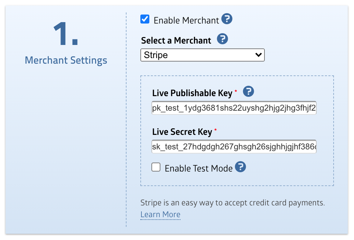Click red asterisk beside Live Secret Key

[216, 130]
